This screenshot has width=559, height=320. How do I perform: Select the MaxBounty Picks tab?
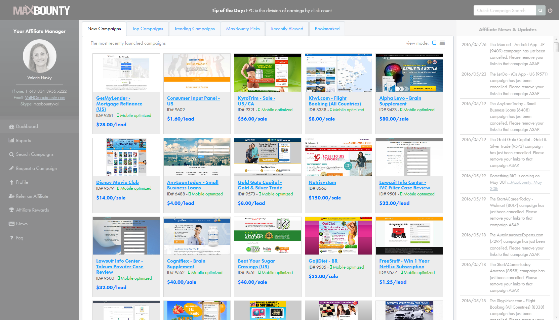point(243,29)
